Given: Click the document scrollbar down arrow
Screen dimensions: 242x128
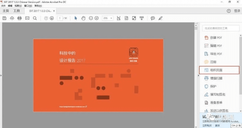Looking at the screenshot, I should [x=196, y=127].
